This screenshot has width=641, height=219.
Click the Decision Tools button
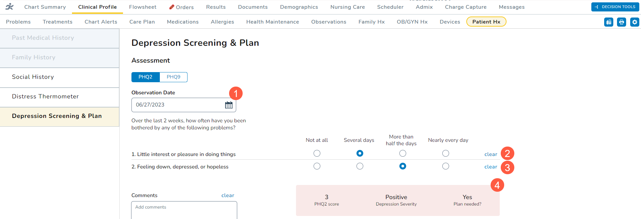(615, 7)
